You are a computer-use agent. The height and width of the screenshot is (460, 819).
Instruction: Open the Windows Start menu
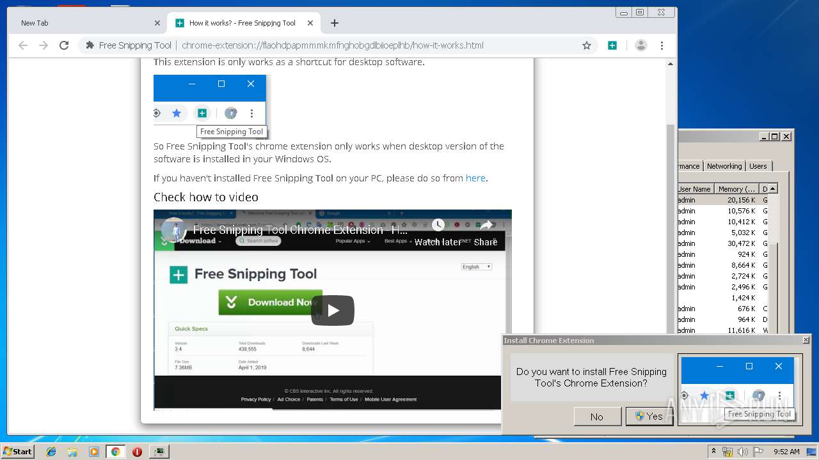tap(18, 451)
